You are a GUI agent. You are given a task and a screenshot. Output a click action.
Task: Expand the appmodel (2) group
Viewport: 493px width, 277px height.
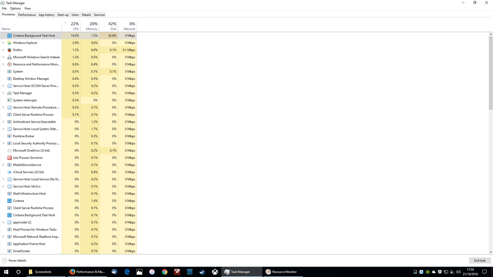point(3,222)
